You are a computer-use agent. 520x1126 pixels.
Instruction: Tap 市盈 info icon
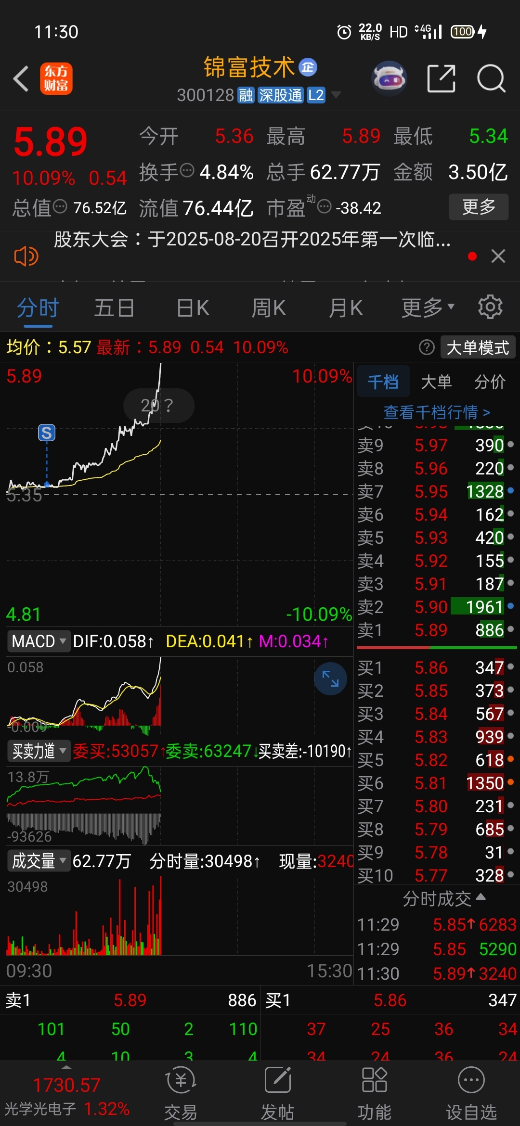coord(325,207)
